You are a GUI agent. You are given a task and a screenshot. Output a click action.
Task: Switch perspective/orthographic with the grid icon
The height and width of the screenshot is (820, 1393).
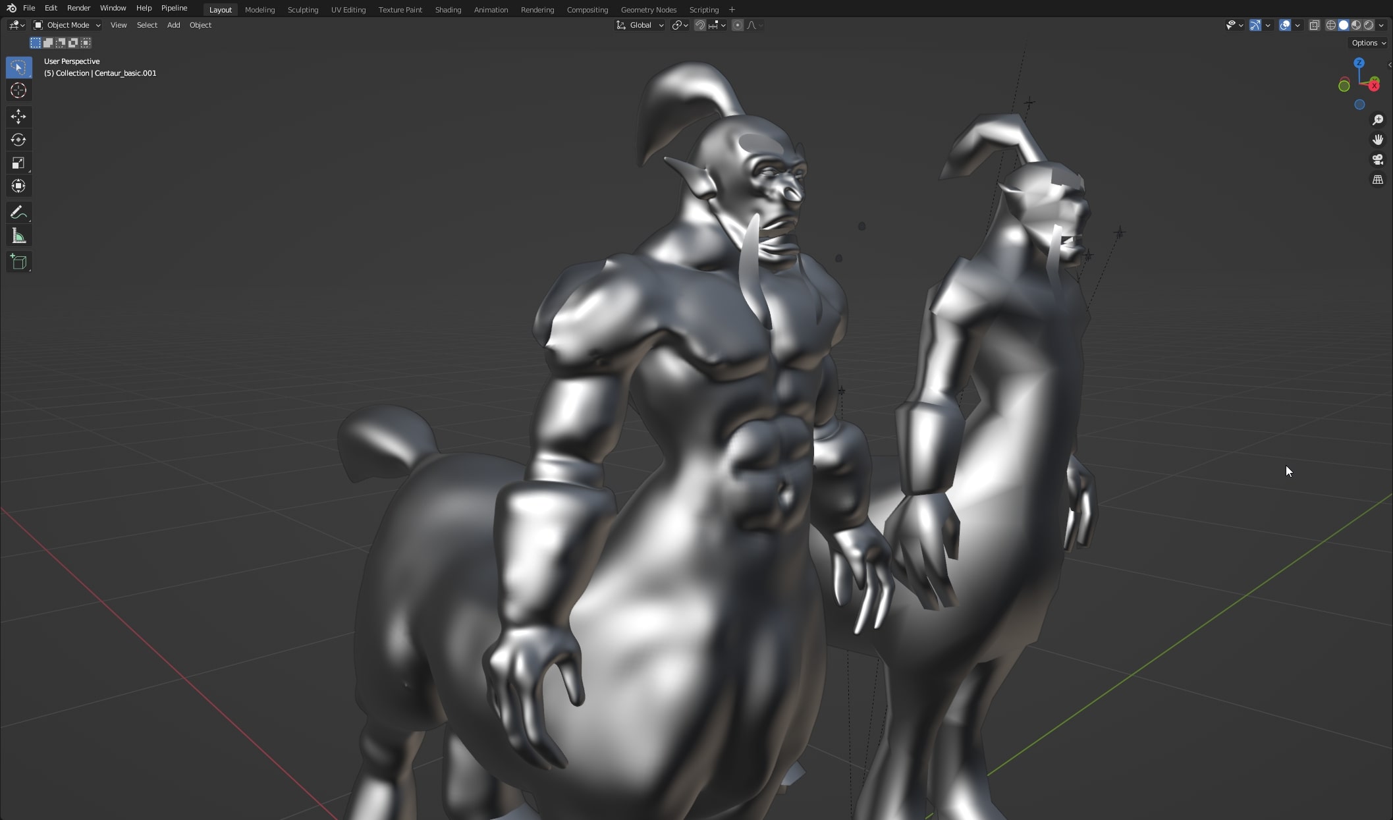coord(1377,179)
